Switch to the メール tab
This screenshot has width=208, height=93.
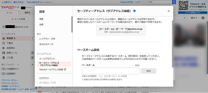click(9, 13)
